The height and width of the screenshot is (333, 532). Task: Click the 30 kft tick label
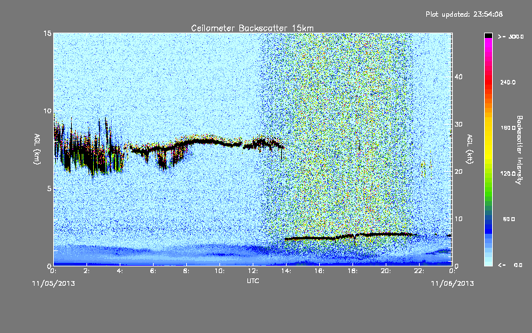(458, 125)
